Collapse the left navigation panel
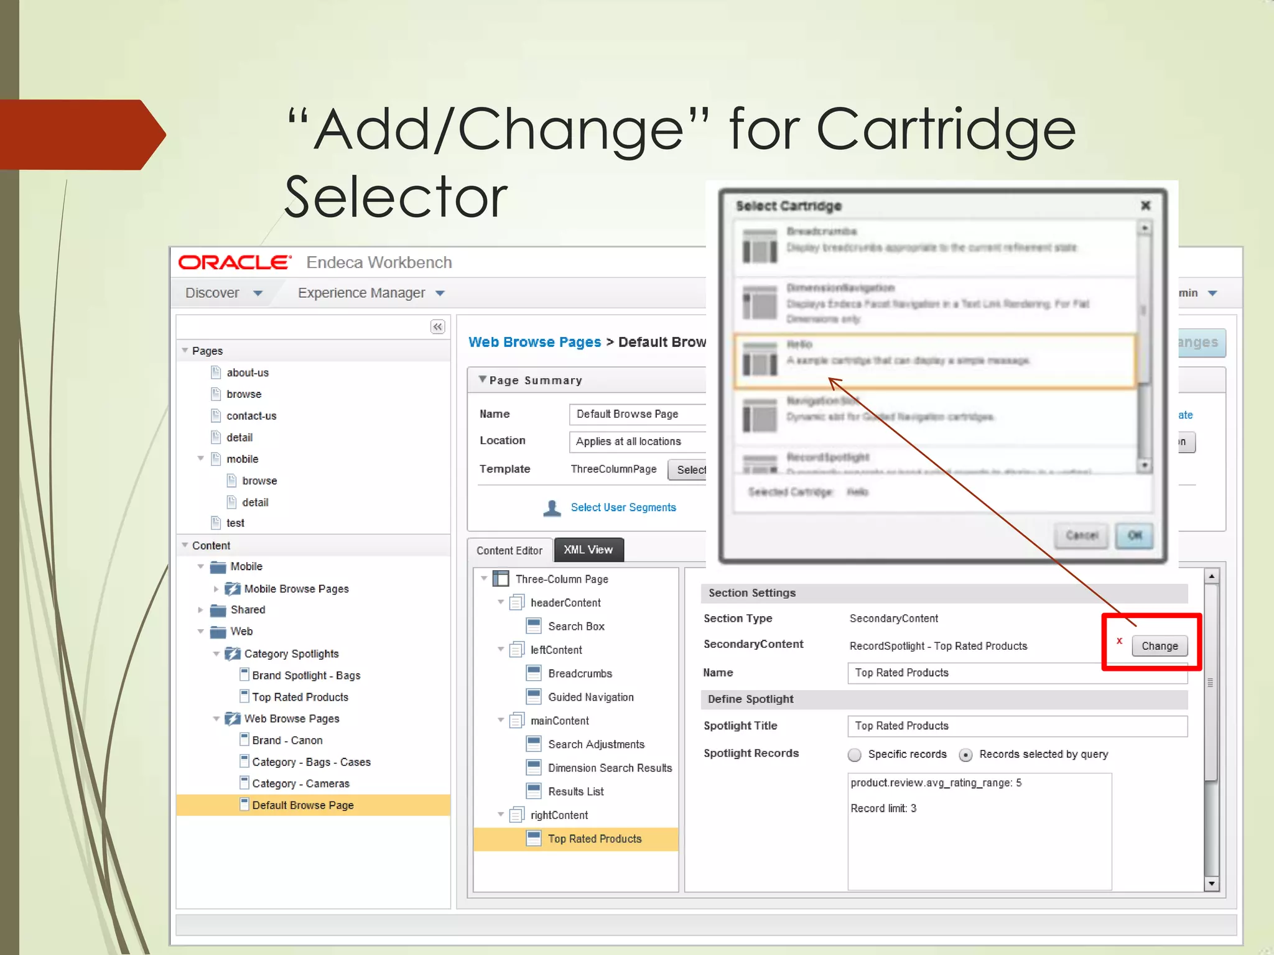The image size is (1274, 955). coord(438,326)
